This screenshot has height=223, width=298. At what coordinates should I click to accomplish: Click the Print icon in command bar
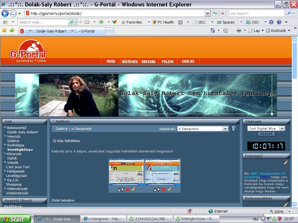[x=239, y=30]
